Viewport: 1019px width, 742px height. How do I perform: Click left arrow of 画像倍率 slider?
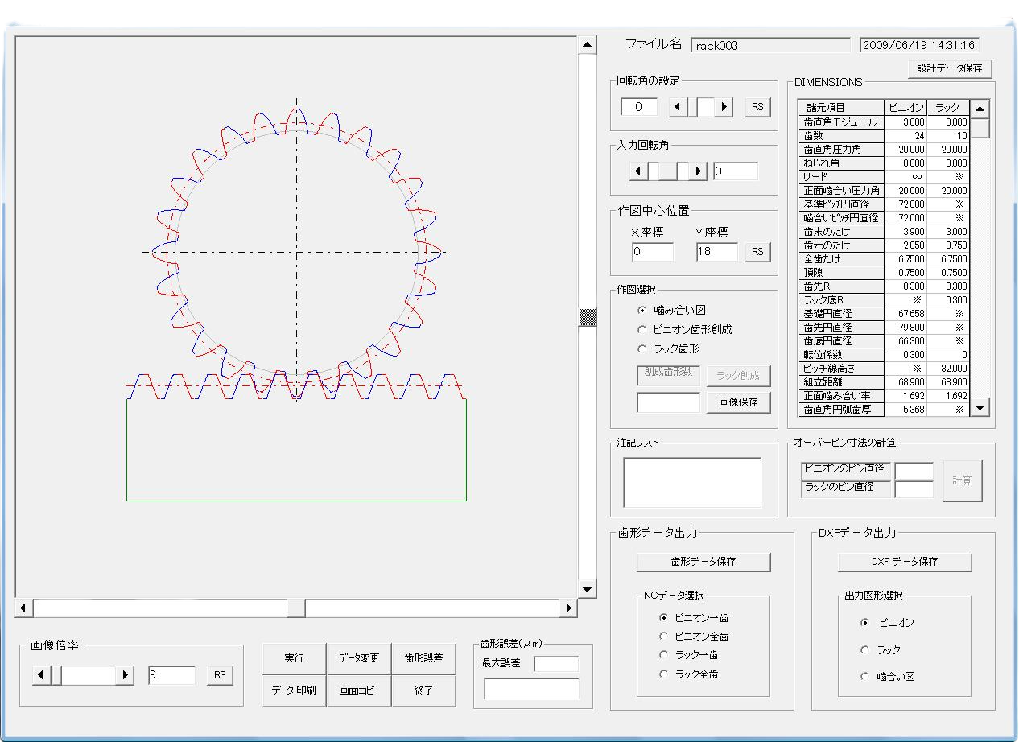[x=42, y=675]
